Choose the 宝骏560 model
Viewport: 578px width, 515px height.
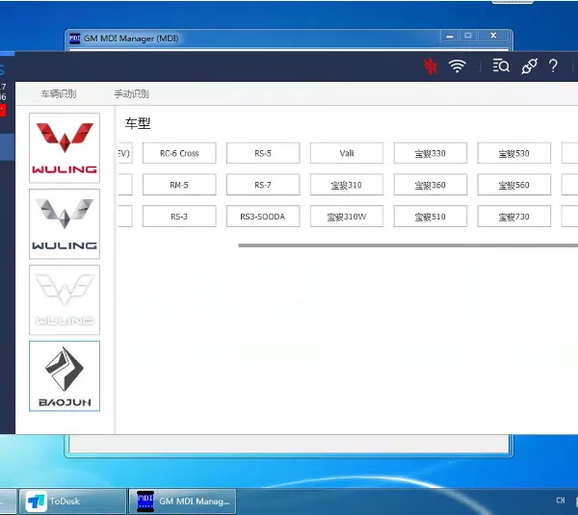click(513, 185)
